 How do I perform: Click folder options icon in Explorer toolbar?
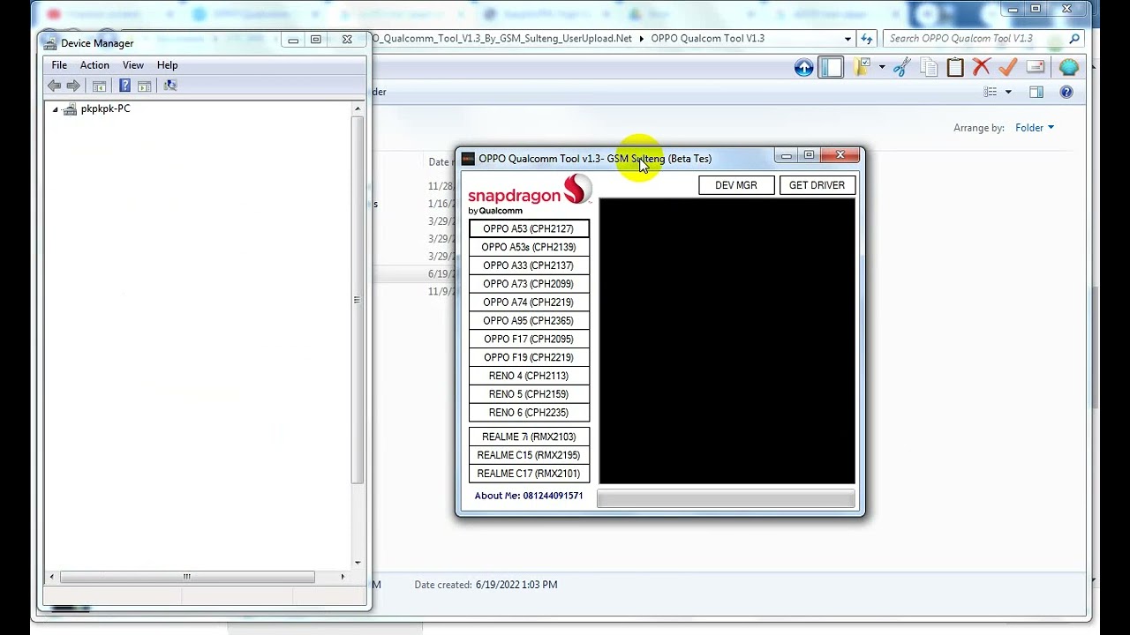click(x=862, y=68)
